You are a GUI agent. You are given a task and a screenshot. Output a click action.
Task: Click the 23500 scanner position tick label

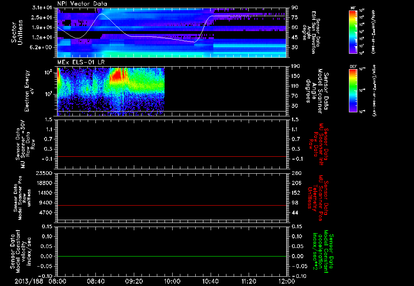click(44, 173)
